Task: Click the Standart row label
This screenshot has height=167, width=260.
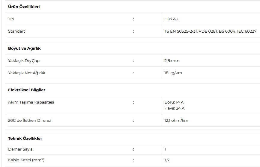Action: click(16, 31)
